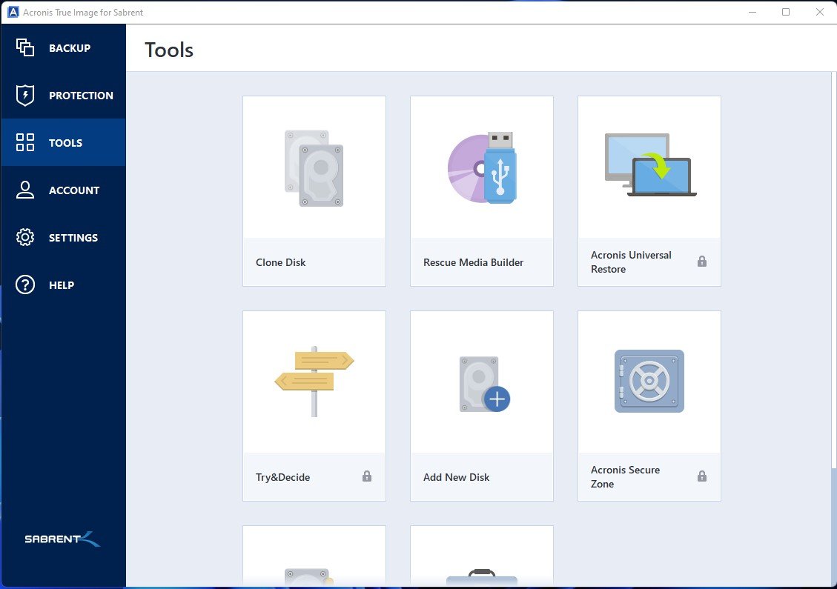Select the signpost icon on Try&Decide
Viewport: 837px width, 589px height.
click(314, 378)
